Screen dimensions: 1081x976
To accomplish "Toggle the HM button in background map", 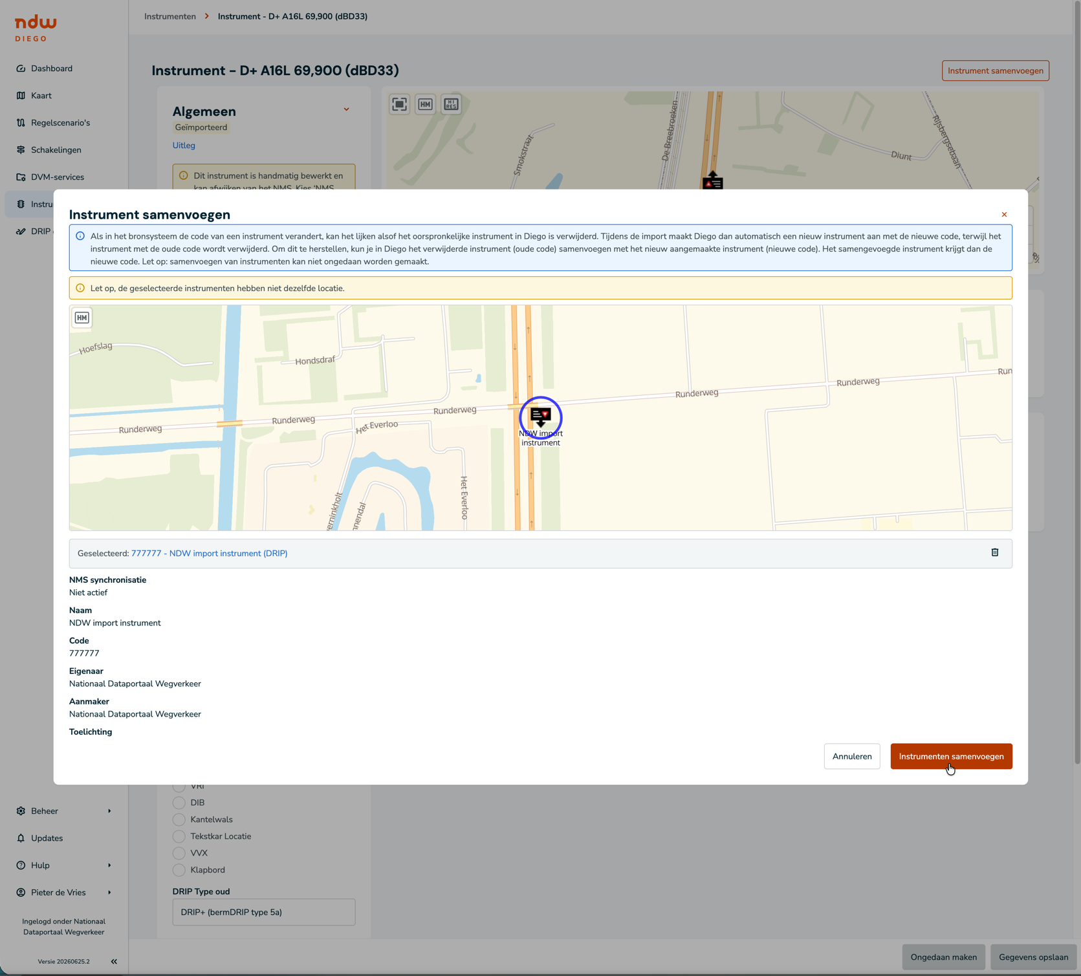I will 425,104.
